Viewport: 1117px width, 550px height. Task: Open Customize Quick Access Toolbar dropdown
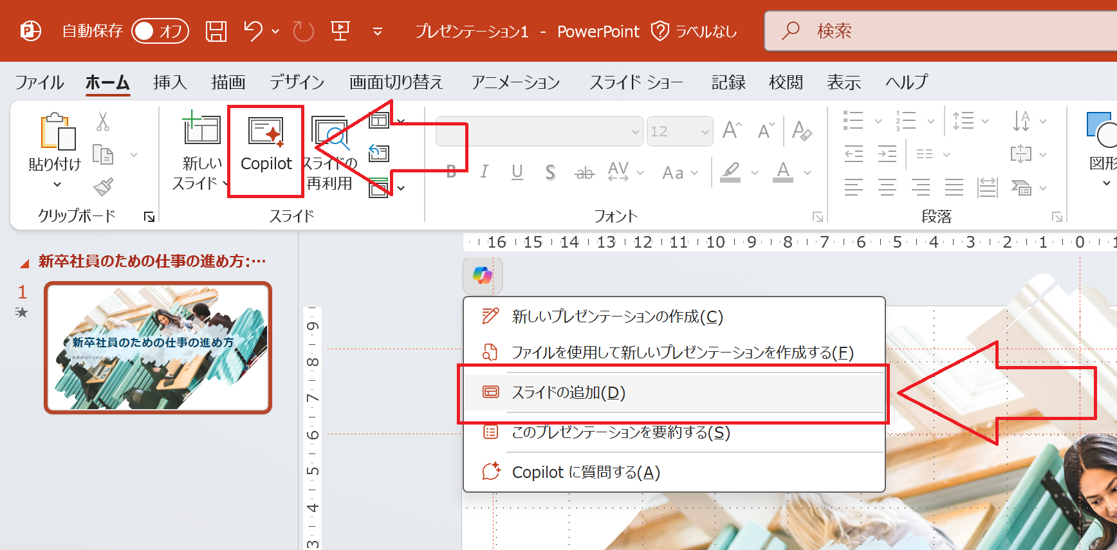378,31
